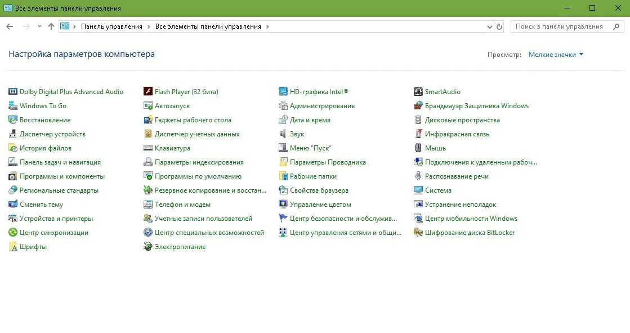This screenshot has width=630, height=333.
Task: Open the Звук speaker icon
Action: tap(283, 134)
